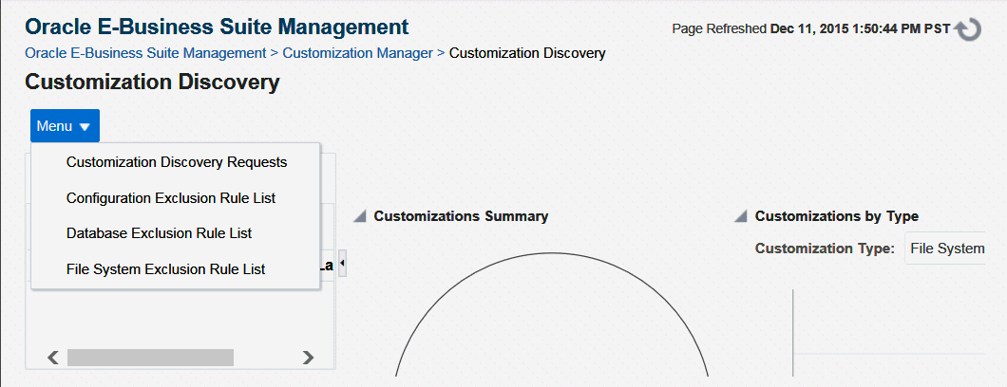The width and height of the screenshot is (1007, 387).
Task: Select Customization Discovery Requests menu entry
Action: tap(176, 163)
